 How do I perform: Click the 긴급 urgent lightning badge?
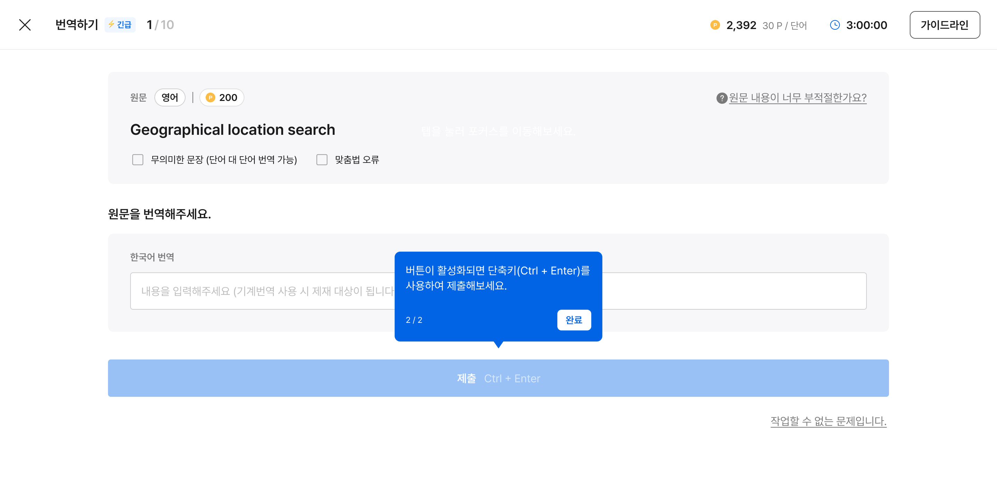pyautogui.click(x=120, y=25)
